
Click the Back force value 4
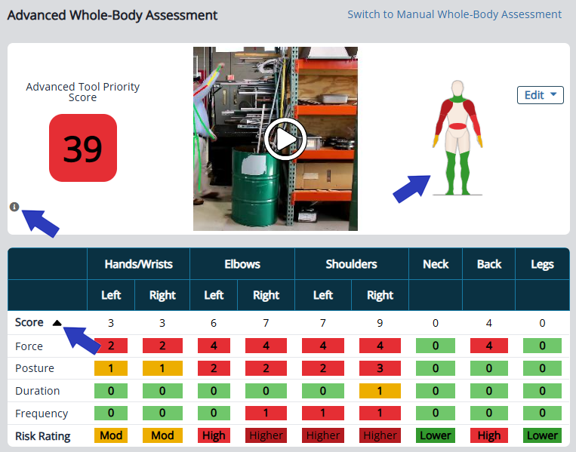(x=489, y=346)
